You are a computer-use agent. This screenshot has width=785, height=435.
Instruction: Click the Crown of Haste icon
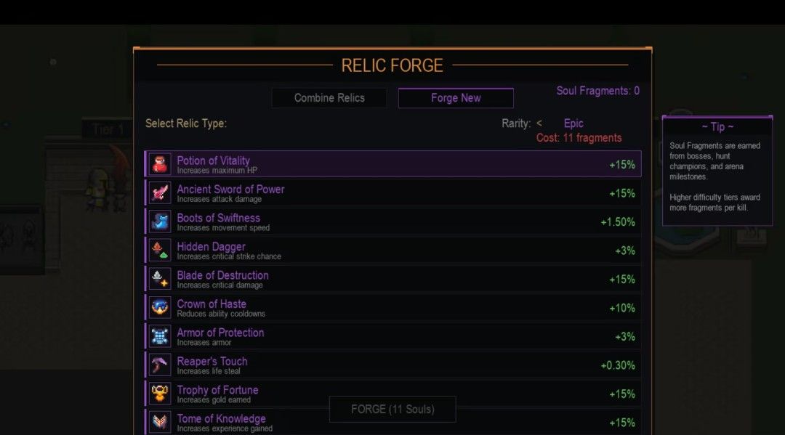click(160, 307)
